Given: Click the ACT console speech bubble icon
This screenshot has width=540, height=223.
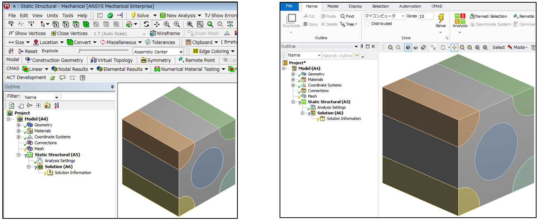Looking at the screenshot, I should pos(62,78).
